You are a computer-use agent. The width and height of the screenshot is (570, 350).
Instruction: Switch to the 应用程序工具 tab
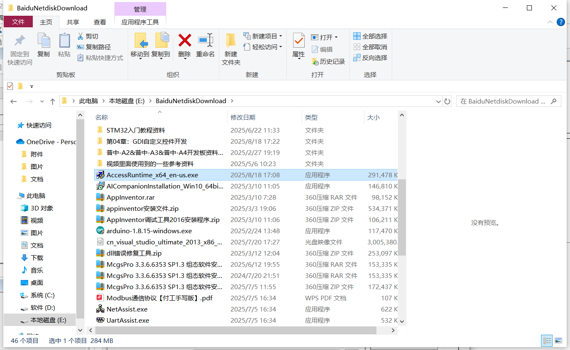tap(140, 22)
